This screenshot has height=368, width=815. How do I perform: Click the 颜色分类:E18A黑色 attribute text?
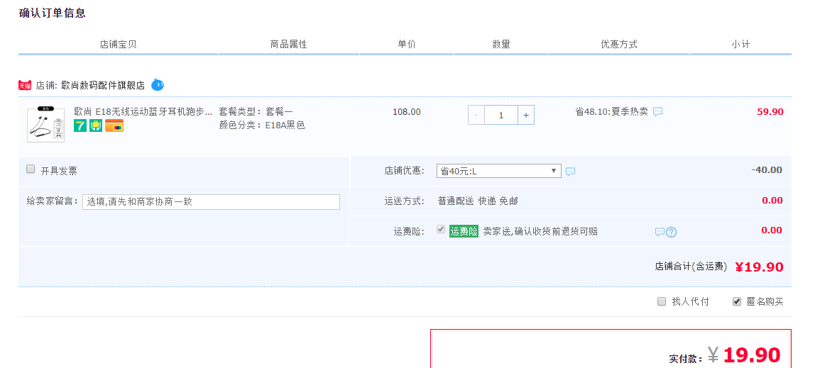pos(262,125)
